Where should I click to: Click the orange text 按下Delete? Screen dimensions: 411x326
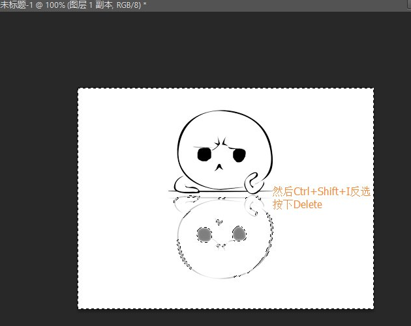coord(297,204)
